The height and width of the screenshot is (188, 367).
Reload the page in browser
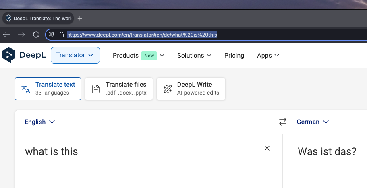[x=36, y=35]
